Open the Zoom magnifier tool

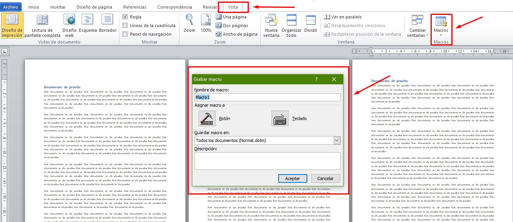[189, 24]
